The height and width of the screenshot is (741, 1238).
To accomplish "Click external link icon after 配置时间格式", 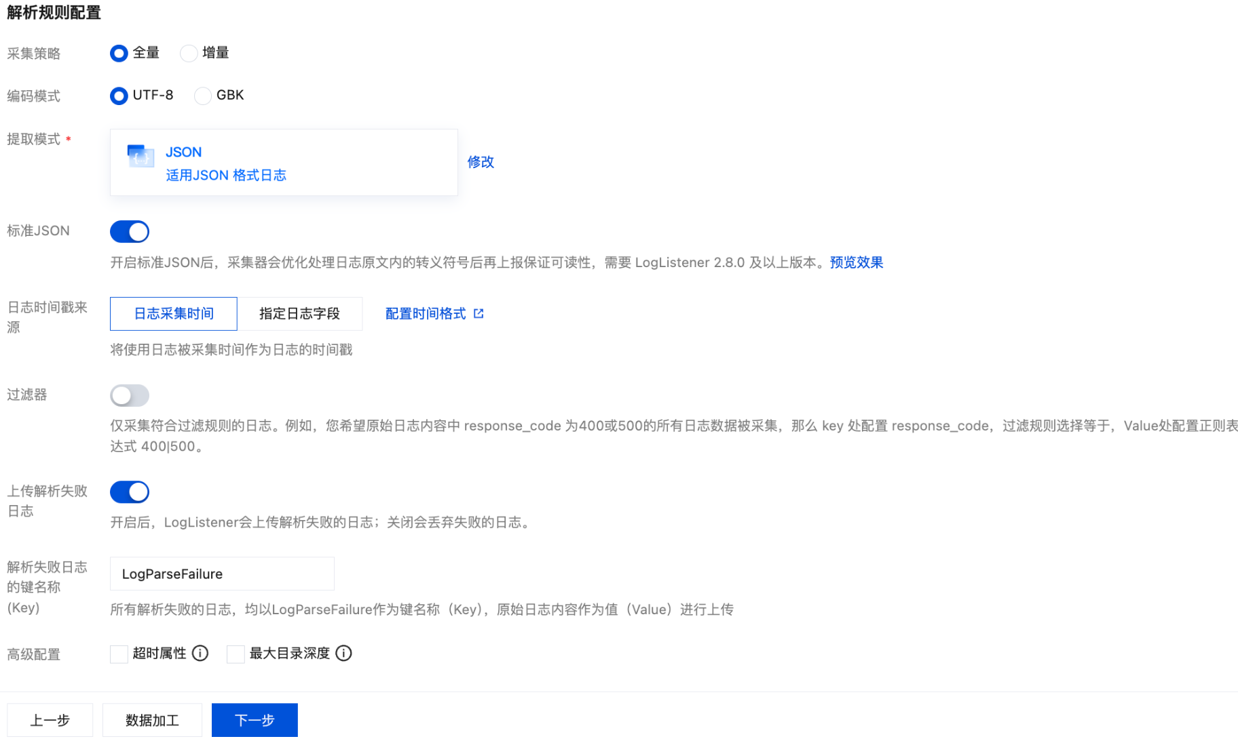I will (x=479, y=313).
